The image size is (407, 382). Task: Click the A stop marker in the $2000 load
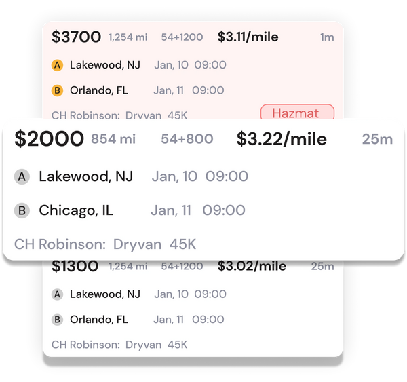[x=22, y=177]
